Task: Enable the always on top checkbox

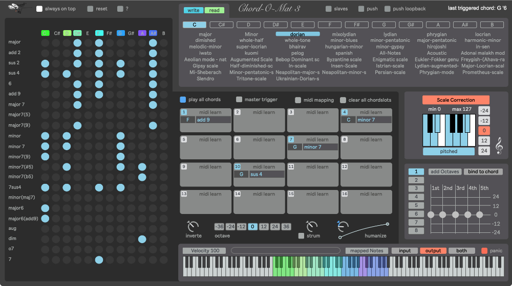Action: [x=39, y=9]
